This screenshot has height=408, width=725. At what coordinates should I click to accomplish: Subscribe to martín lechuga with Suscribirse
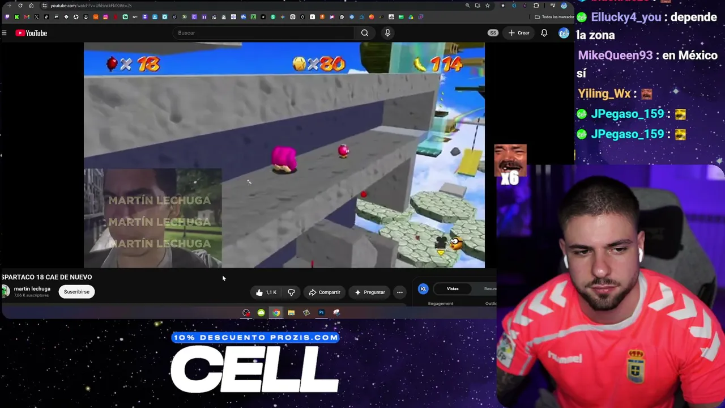pos(76,292)
